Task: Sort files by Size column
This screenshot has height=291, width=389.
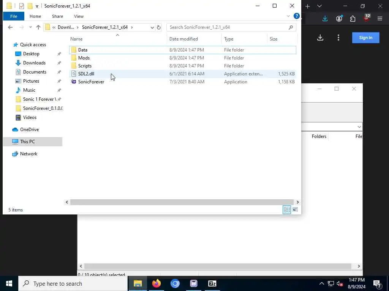Action: [274, 39]
